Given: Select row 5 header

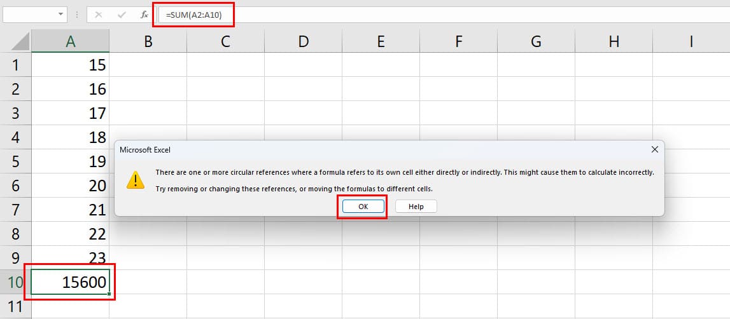Looking at the screenshot, I should pyautogui.click(x=16, y=161).
